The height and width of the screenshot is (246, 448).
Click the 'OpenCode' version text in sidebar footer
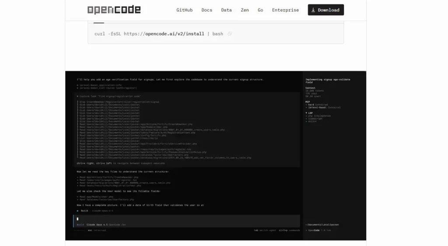click(318, 230)
